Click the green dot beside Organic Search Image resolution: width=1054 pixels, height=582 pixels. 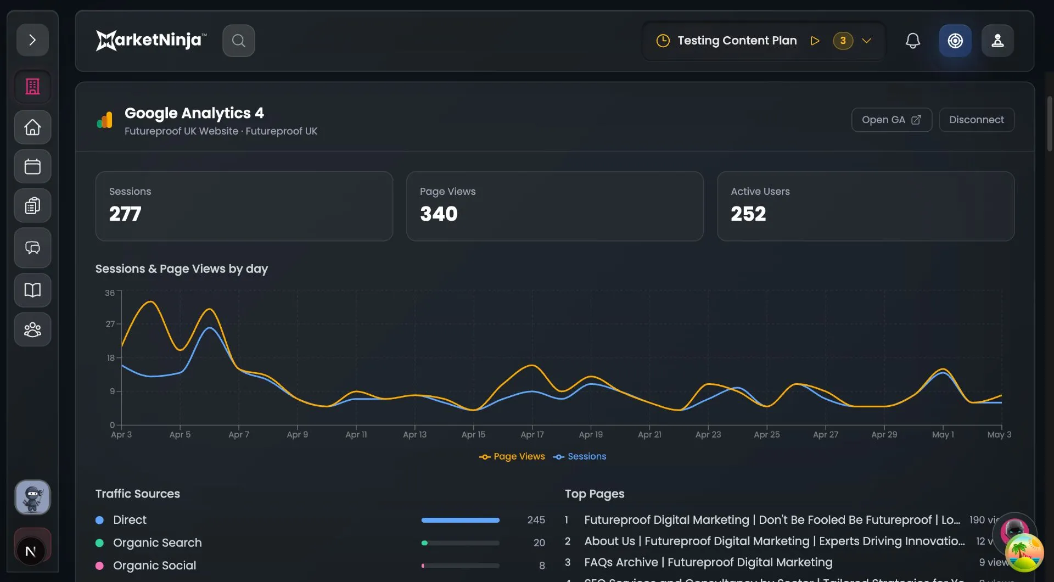99,543
